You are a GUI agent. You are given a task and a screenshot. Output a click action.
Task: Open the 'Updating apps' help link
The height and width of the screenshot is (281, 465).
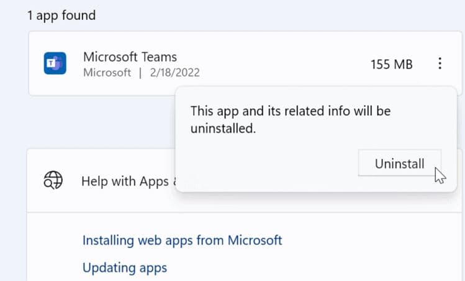pyautogui.click(x=125, y=268)
